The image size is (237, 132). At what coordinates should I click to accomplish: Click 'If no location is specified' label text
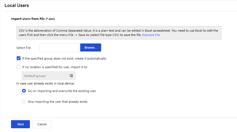55,67
